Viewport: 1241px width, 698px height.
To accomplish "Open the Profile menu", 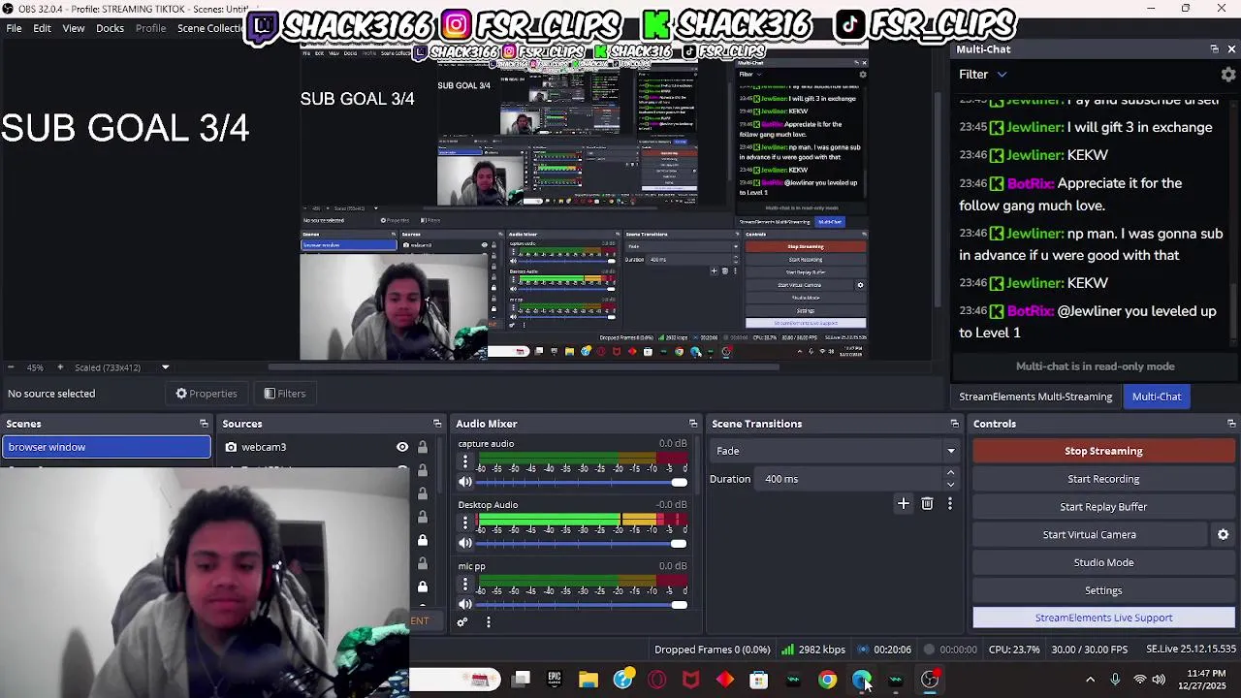I will [x=150, y=28].
